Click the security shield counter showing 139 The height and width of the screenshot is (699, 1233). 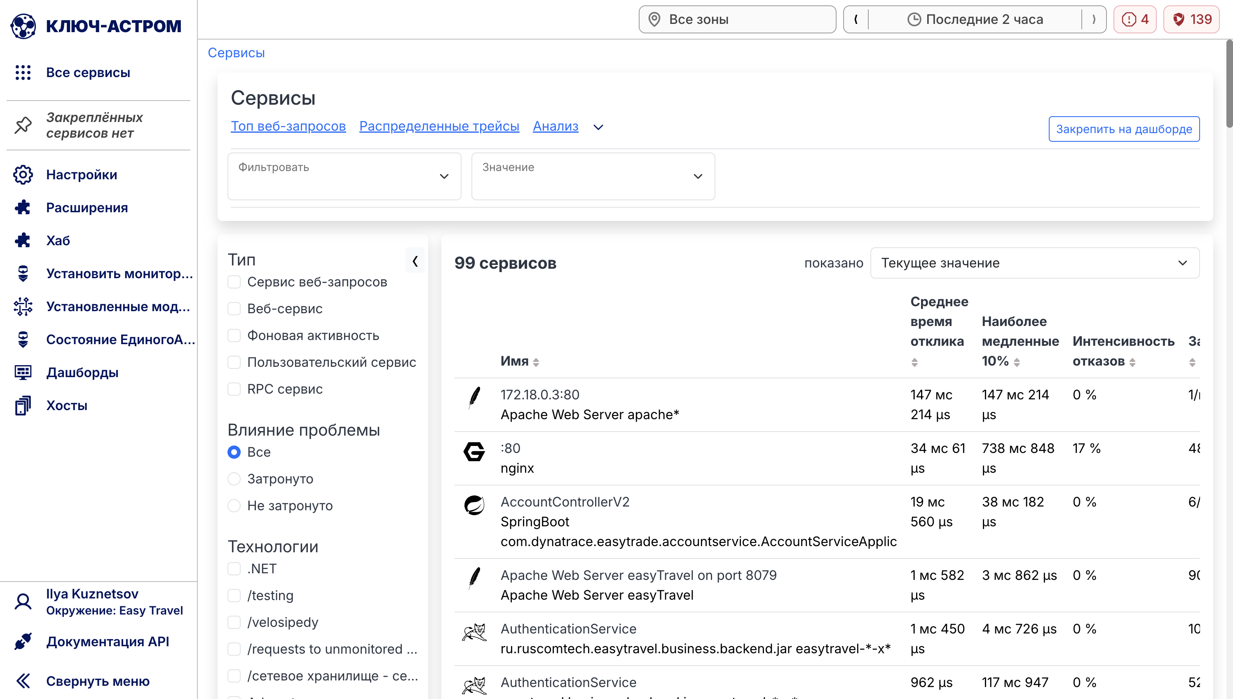coord(1191,19)
